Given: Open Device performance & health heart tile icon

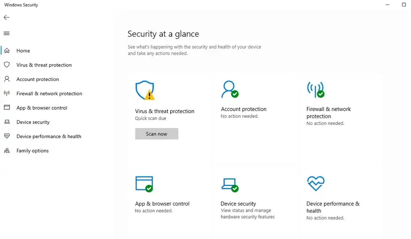Looking at the screenshot, I should click(315, 183).
